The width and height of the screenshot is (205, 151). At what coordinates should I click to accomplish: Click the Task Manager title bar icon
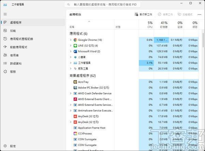pos(5,4)
